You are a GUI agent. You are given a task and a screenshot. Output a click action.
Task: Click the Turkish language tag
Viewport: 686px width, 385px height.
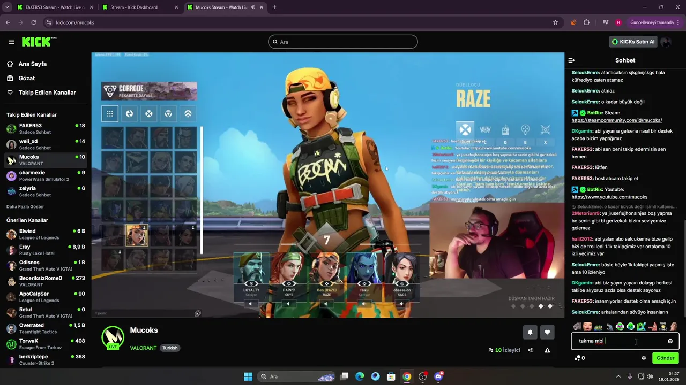(170, 348)
